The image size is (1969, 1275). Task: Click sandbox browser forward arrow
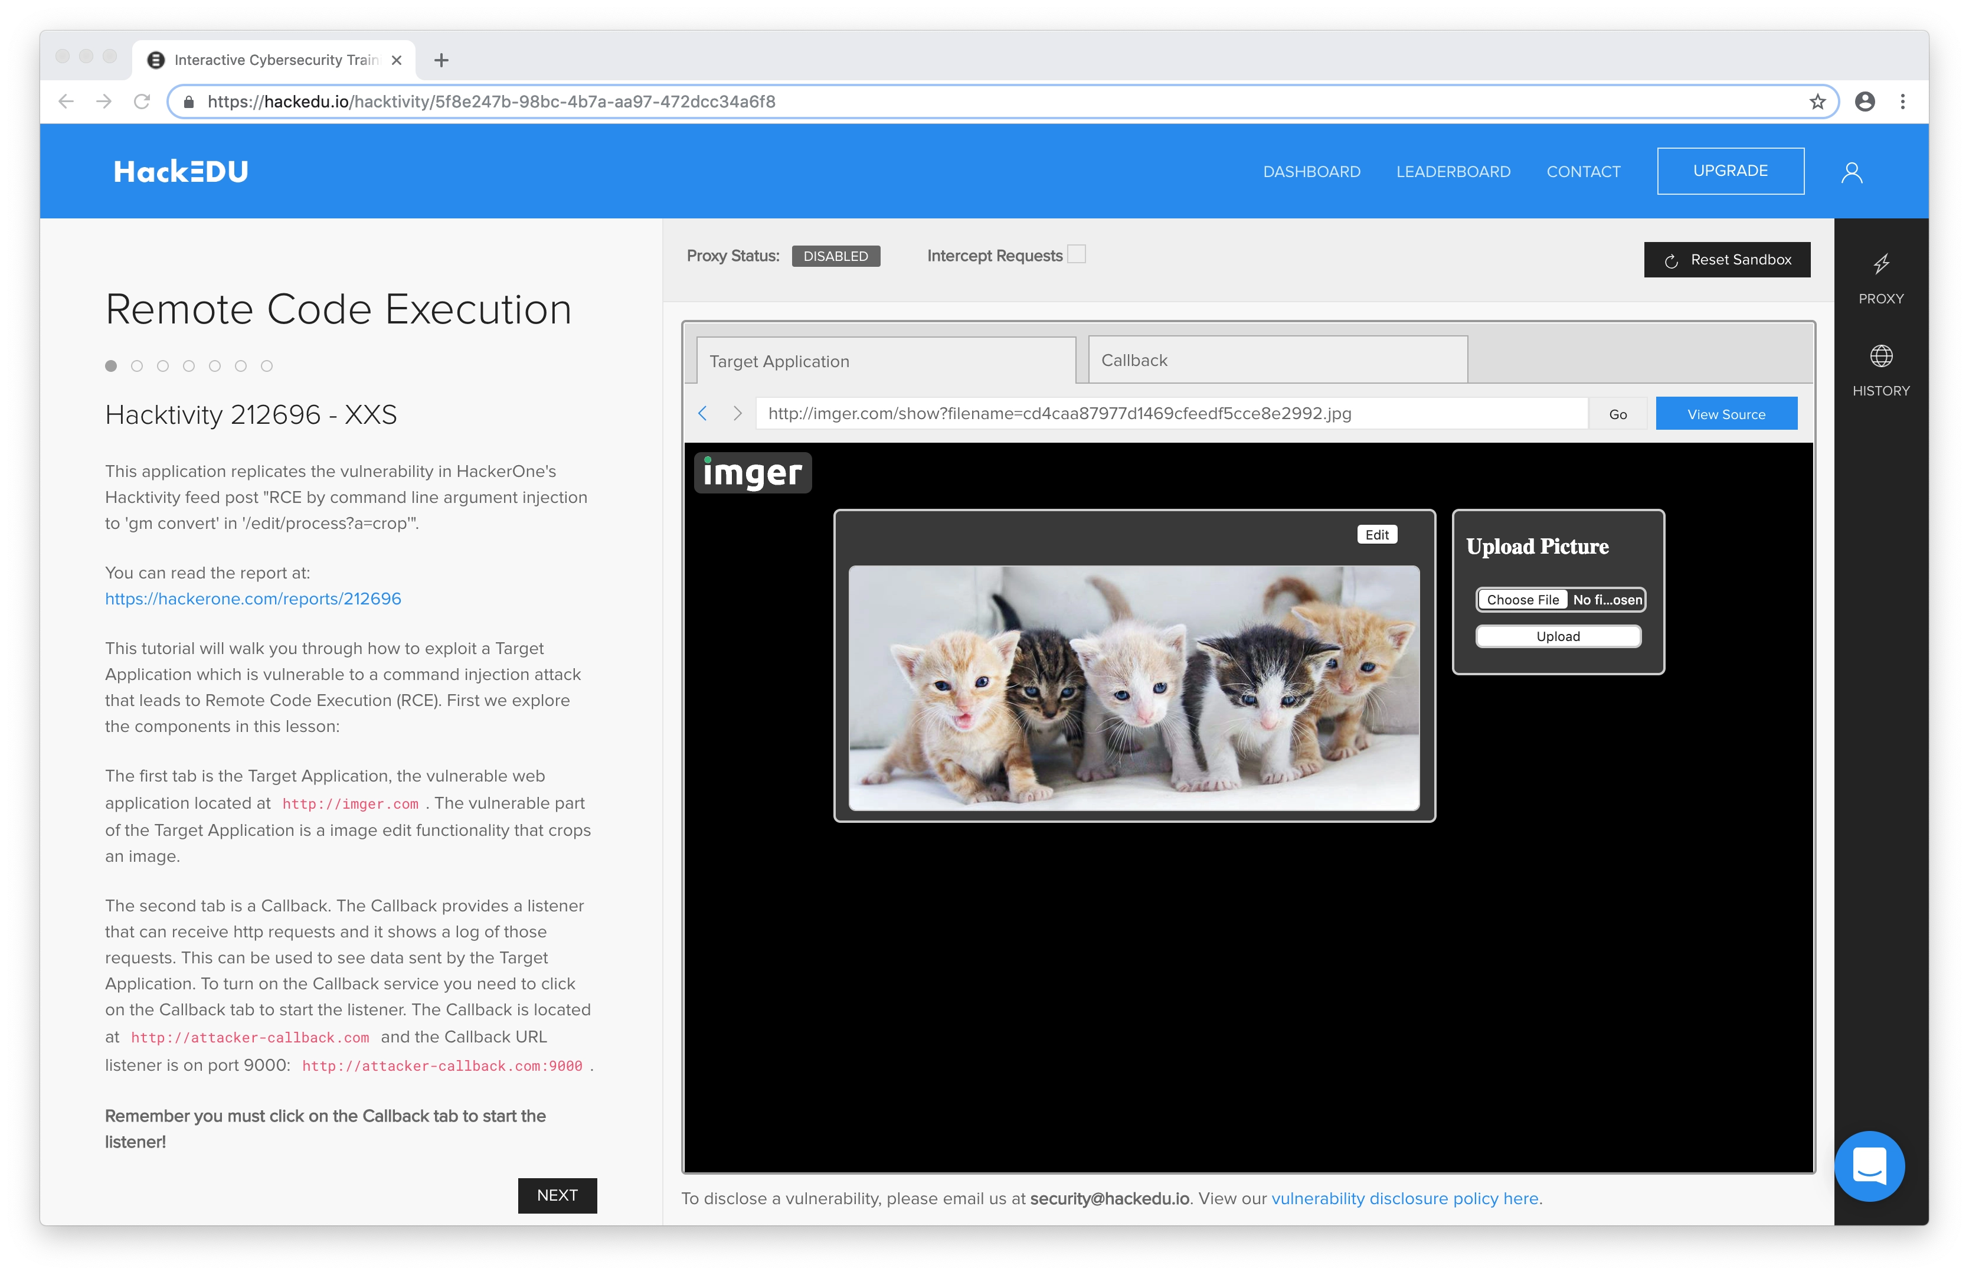[737, 414]
